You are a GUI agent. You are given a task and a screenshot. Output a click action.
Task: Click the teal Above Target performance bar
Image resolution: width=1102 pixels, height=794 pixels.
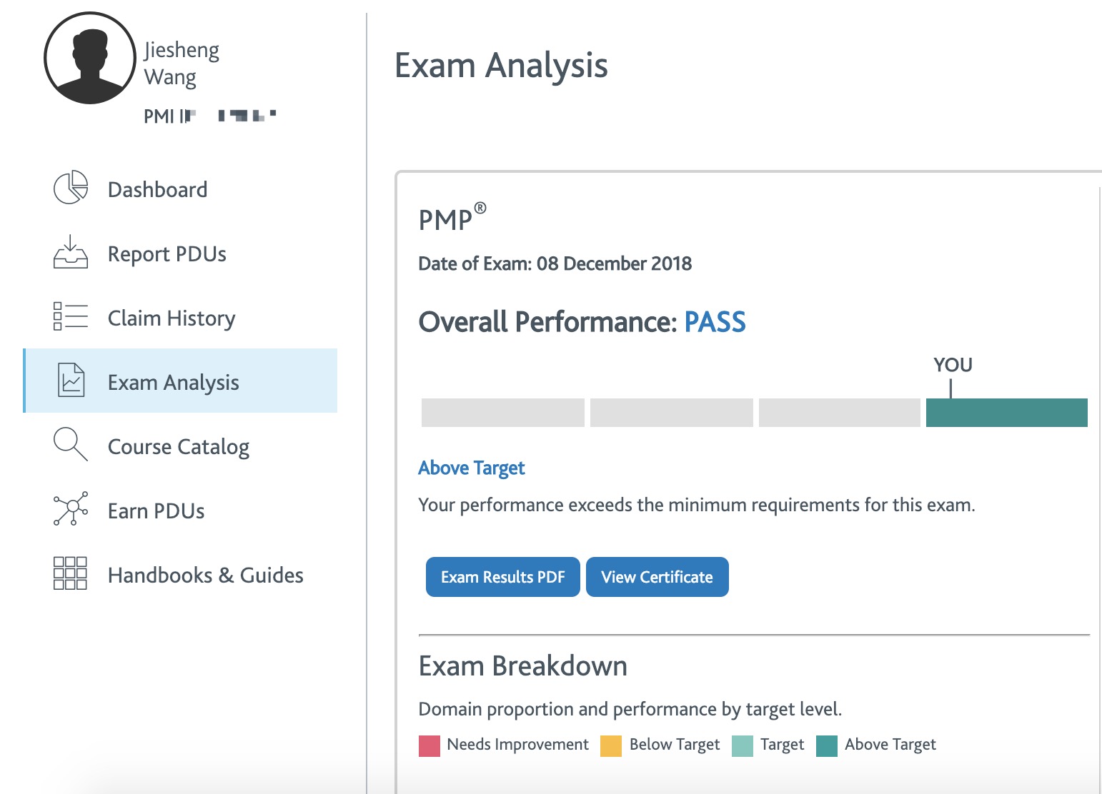[1006, 413]
